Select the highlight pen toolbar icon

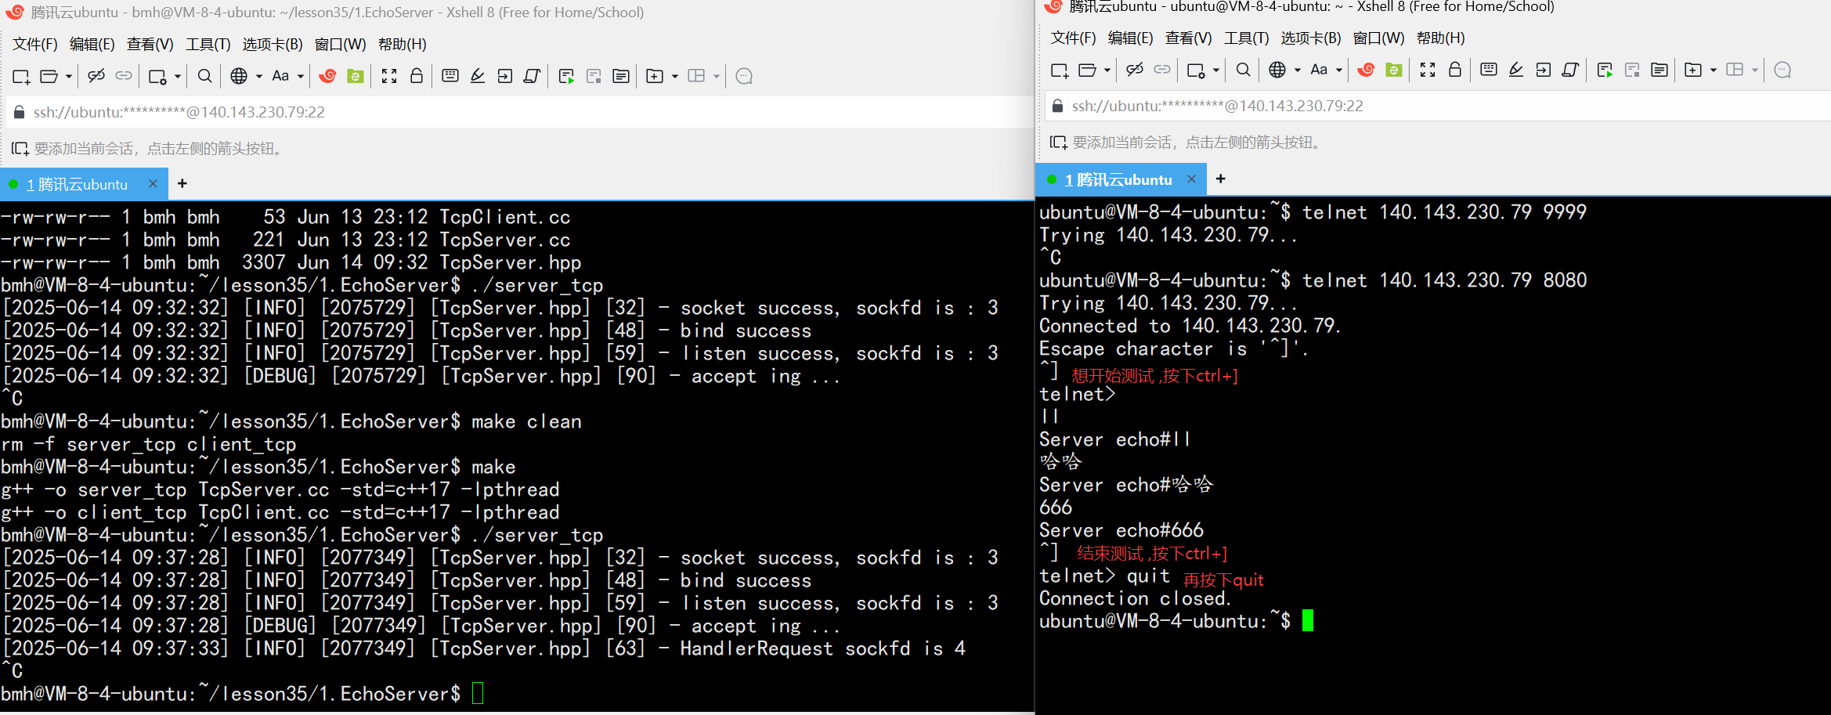pos(478,76)
